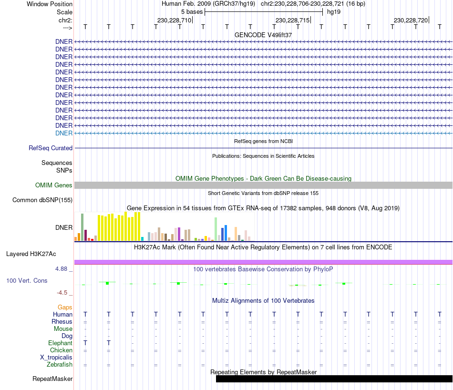Click the tall light-green bar in GTEx chart
Screen dimensions: 453x390
tap(216, 229)
